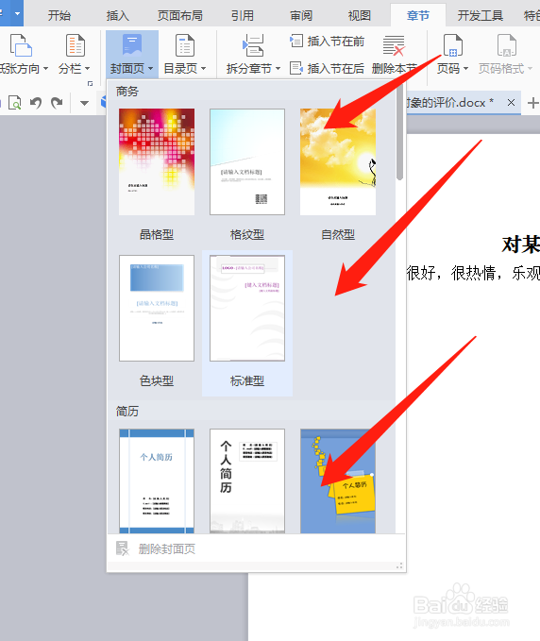Click the 色块型 caption text
Image resolution: width=540 pixels, height=641 pixels.
157,381
